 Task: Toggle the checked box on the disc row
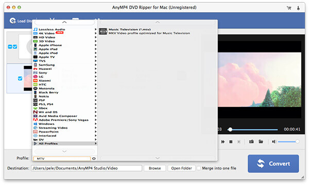click(15, 47)
